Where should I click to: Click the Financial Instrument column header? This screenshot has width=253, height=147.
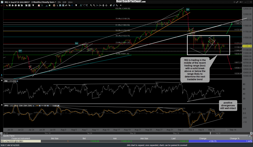tap(21, 139)
